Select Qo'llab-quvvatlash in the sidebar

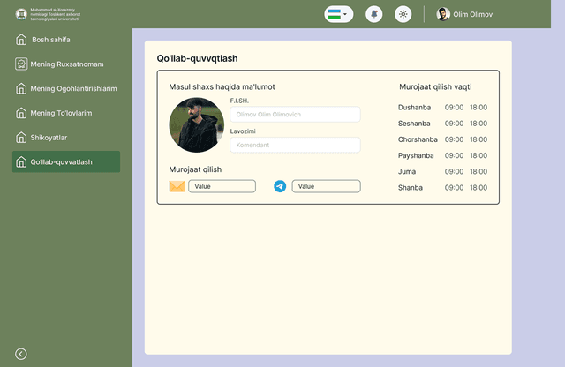(x=66, y=162)
